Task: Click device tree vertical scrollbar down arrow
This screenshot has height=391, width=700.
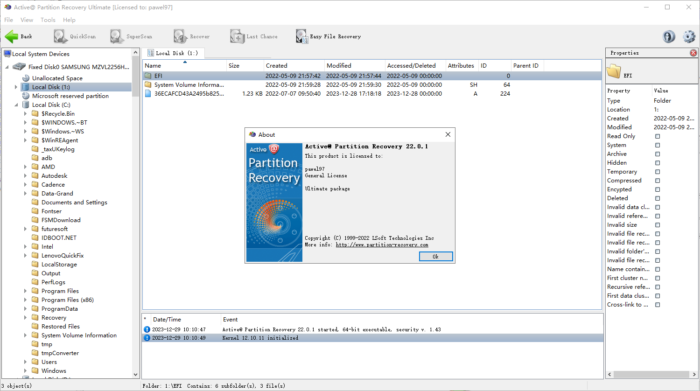Action: point(136,374)
